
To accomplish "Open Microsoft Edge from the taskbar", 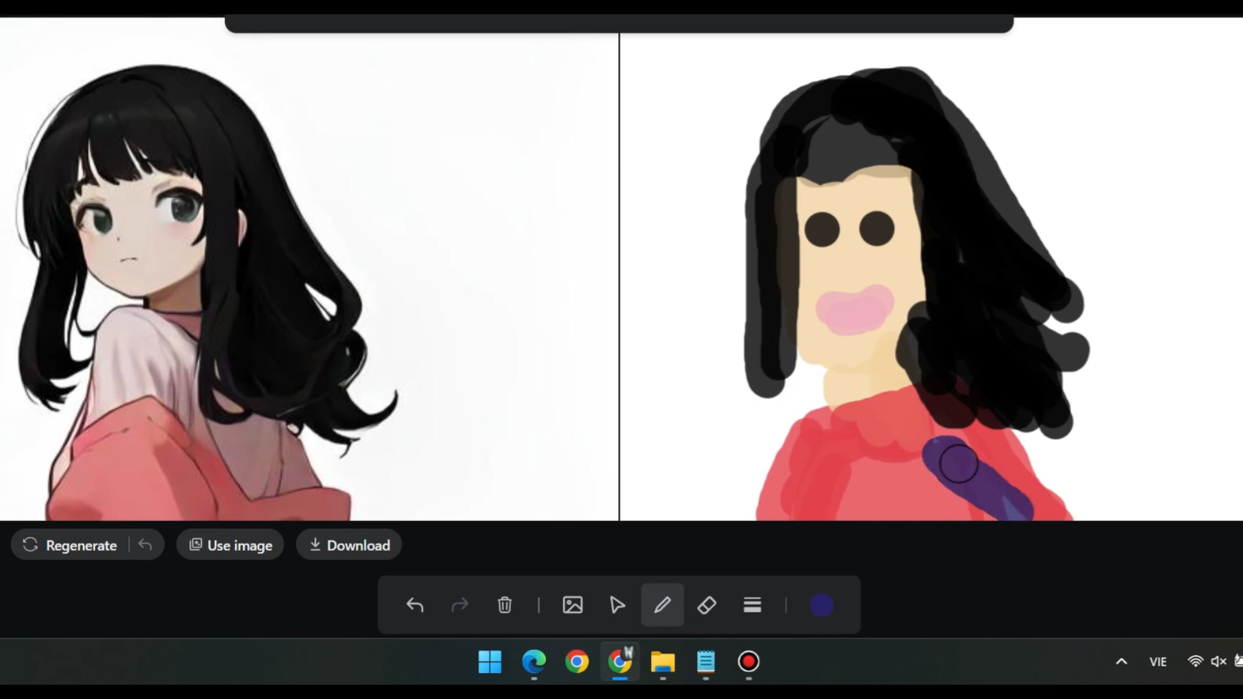I will (533, 661).
